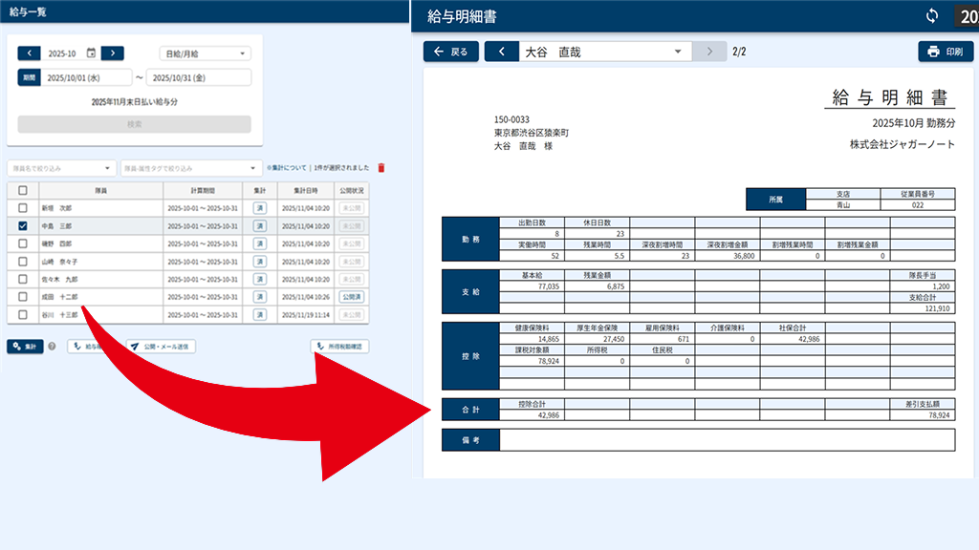The image size is (979, 550).
Task: Click the 印刷 print button
Action: pyautogui.click(x=946, y=52)
